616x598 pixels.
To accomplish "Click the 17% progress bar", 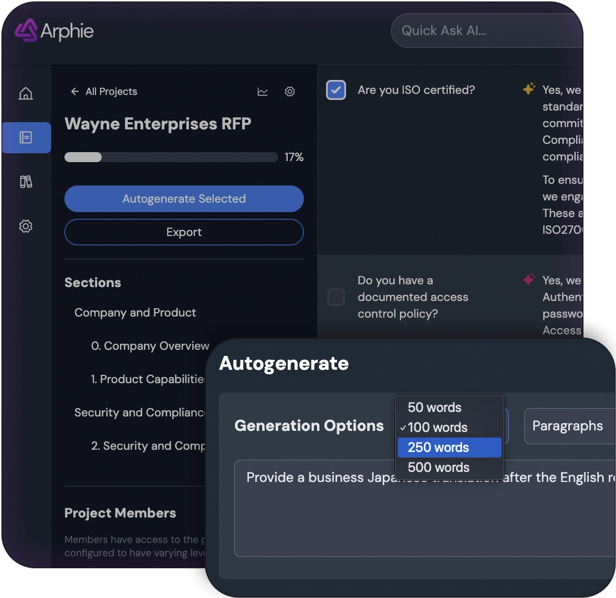I will pyautogui.click(x=171, y=157).
